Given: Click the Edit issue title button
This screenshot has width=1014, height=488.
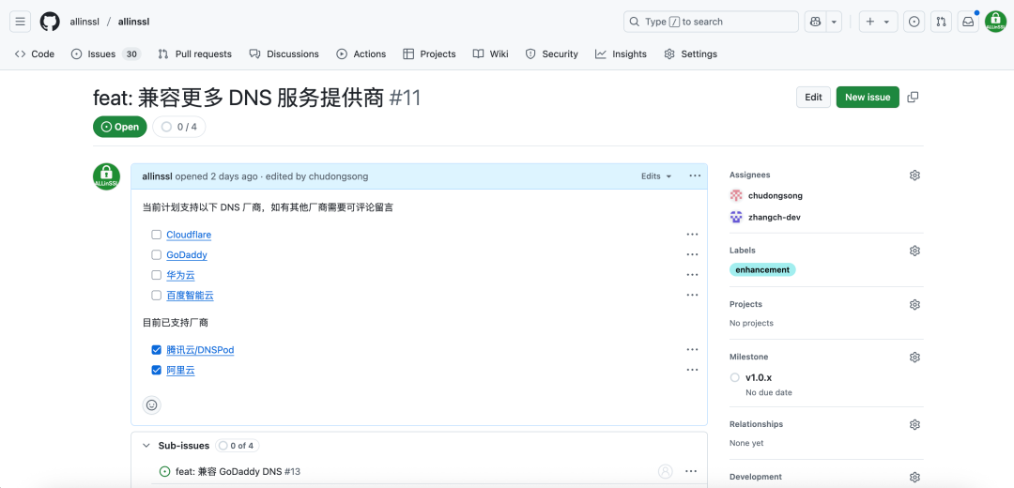Looking at the screenshot, I should [x=813, y=97].
